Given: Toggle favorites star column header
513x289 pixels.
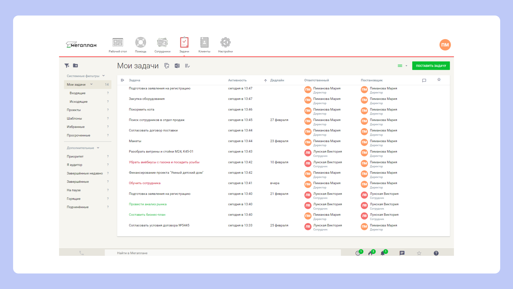Looking at the screenshot, I should 439,80.
